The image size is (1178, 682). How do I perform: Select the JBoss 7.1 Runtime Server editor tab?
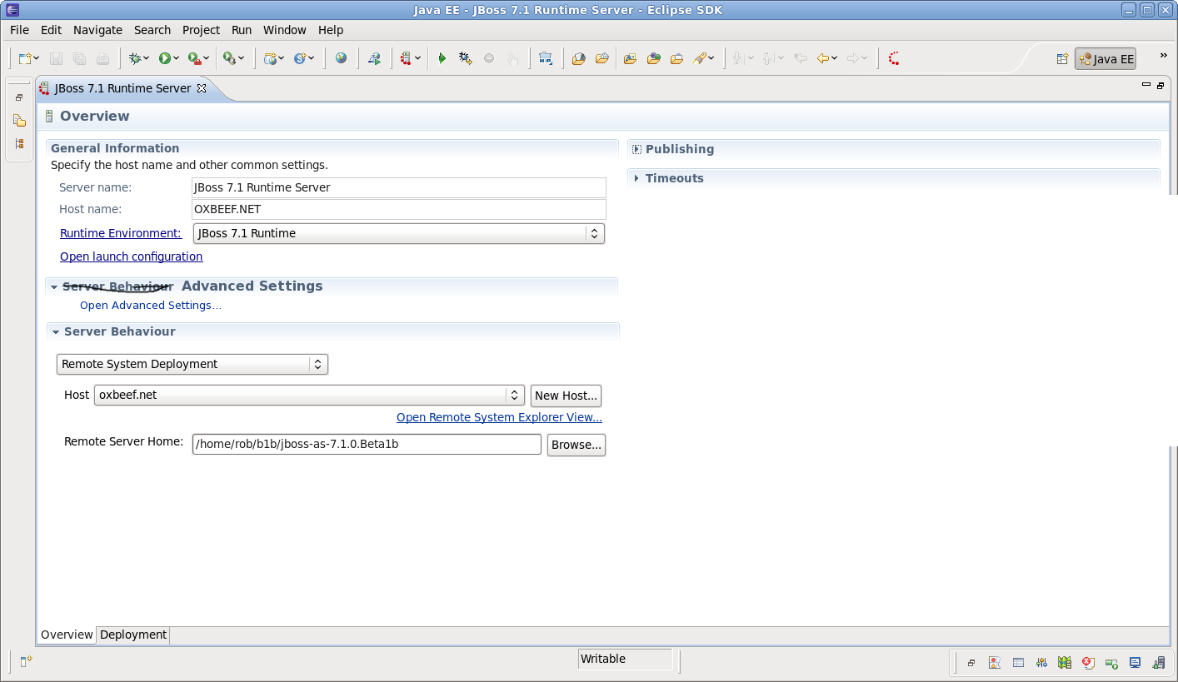pos(122,87)
